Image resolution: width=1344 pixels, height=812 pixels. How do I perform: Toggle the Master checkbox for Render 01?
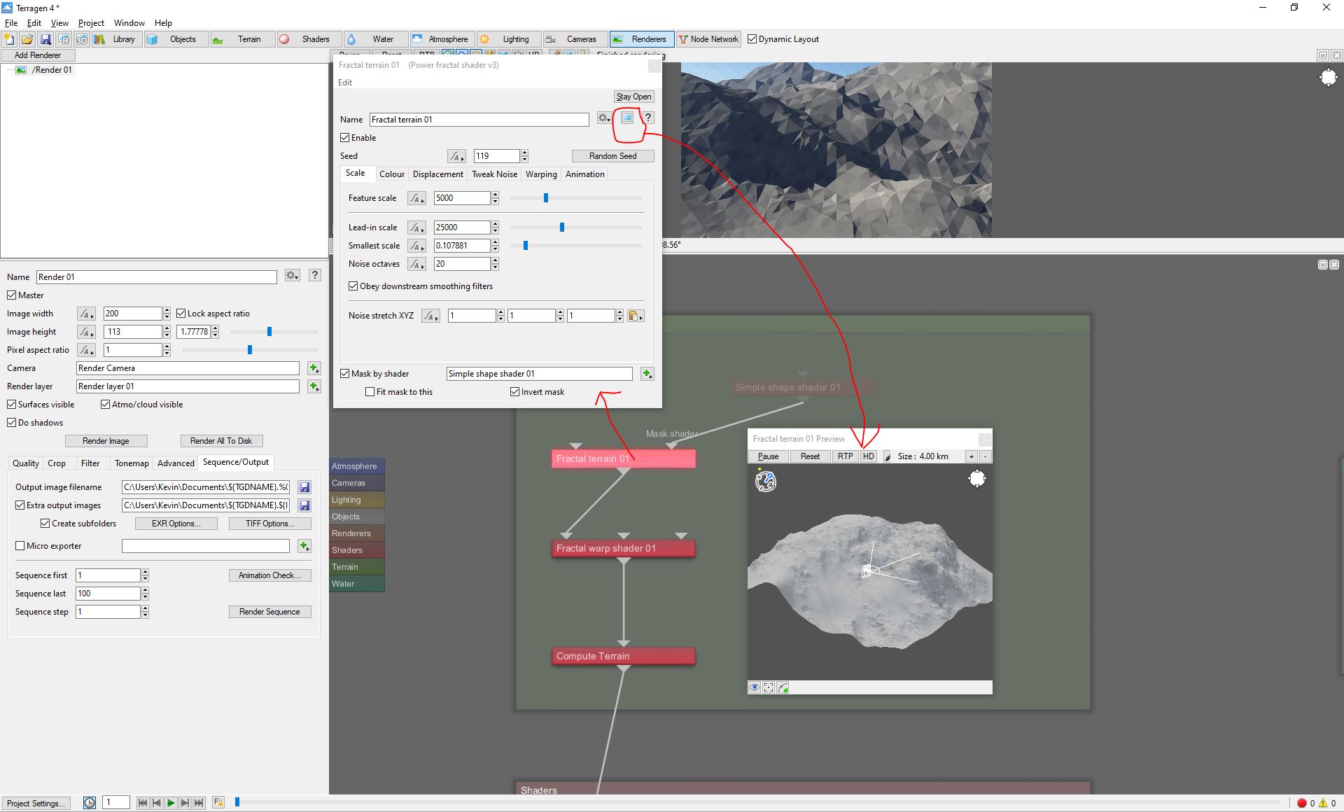click(x=12, y=295)
